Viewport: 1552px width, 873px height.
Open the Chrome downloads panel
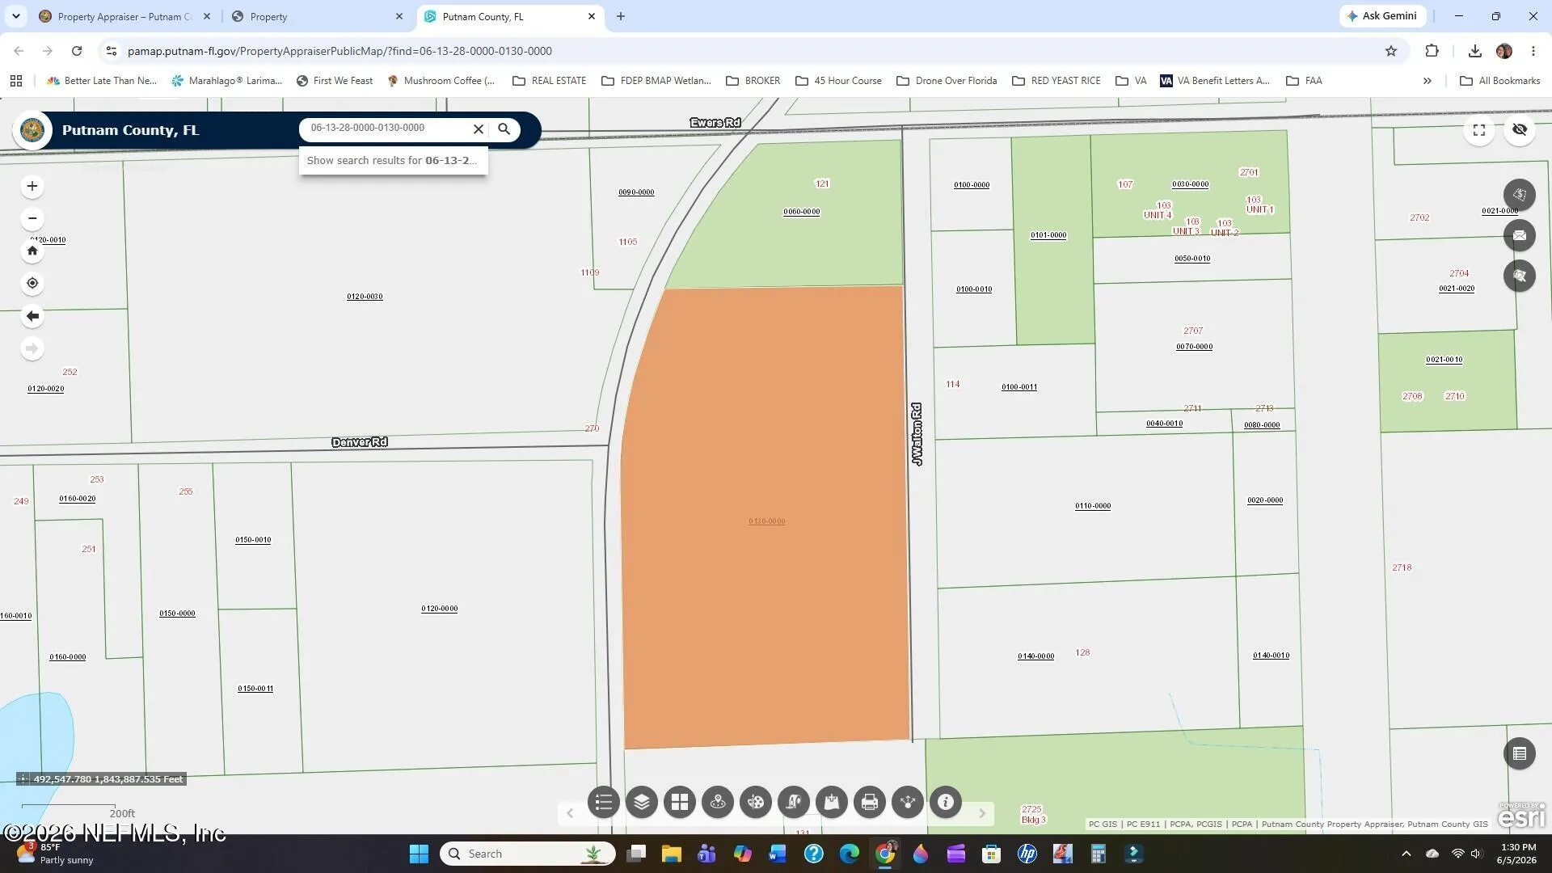click(x=1474, y=51)
